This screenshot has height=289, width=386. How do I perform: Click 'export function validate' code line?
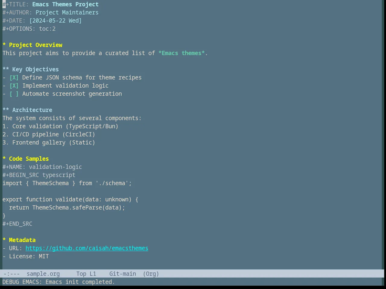(70, 200)
